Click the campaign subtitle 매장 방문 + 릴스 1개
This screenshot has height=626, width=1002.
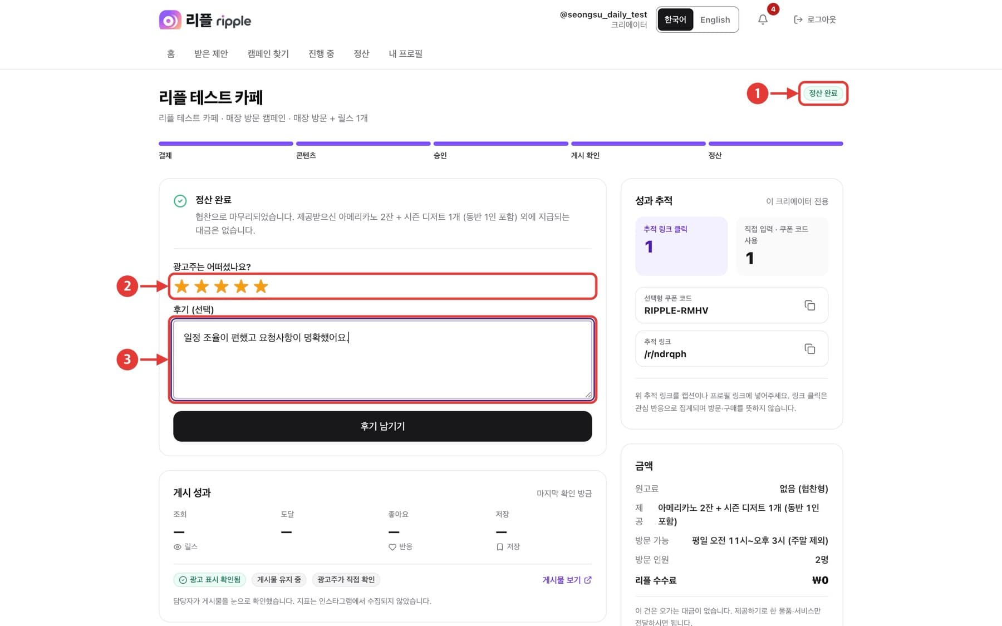(x=331, y=119)
